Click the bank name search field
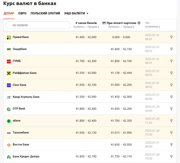The image size is (180, 163). (38, 25)
